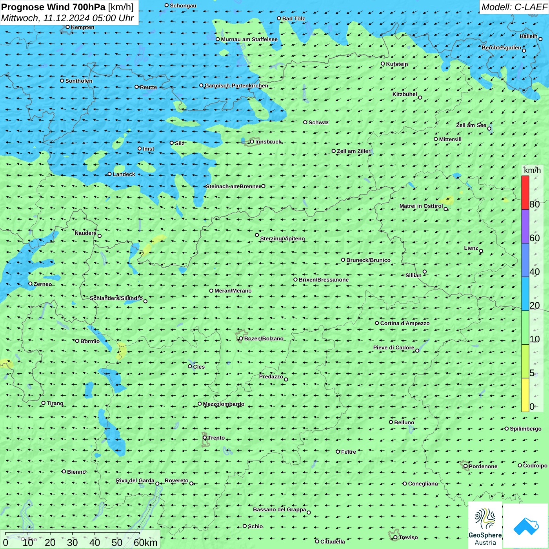Click the Innsbruck city marker
Image resolution: width=549 pixels, height=549 pixels.
click(252, 142)
